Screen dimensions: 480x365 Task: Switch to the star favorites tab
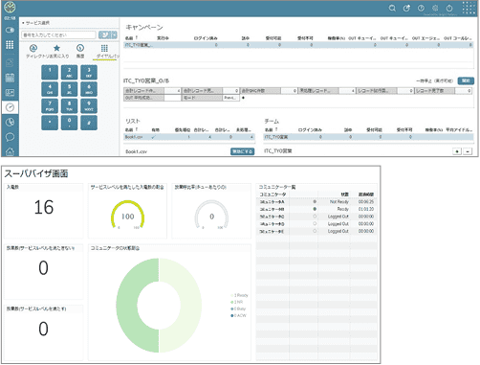tap(56, 52)
